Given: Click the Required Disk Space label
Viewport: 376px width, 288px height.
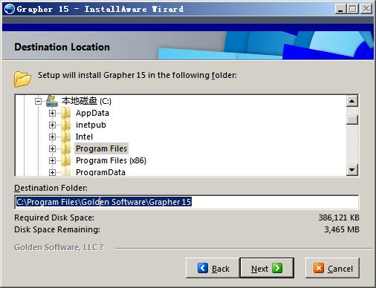Looking at the screenshot, I should 54,217.
